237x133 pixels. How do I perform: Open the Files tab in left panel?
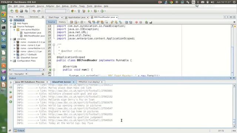tap(21, 17)
